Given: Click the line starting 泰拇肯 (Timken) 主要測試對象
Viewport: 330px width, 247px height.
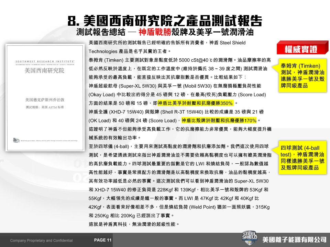Looking at the screenshot, I should coord(180,60).
